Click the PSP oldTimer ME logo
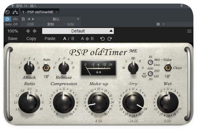Image resolution: width=197 pixels, height=129 pixels. [x=103, y=52]
